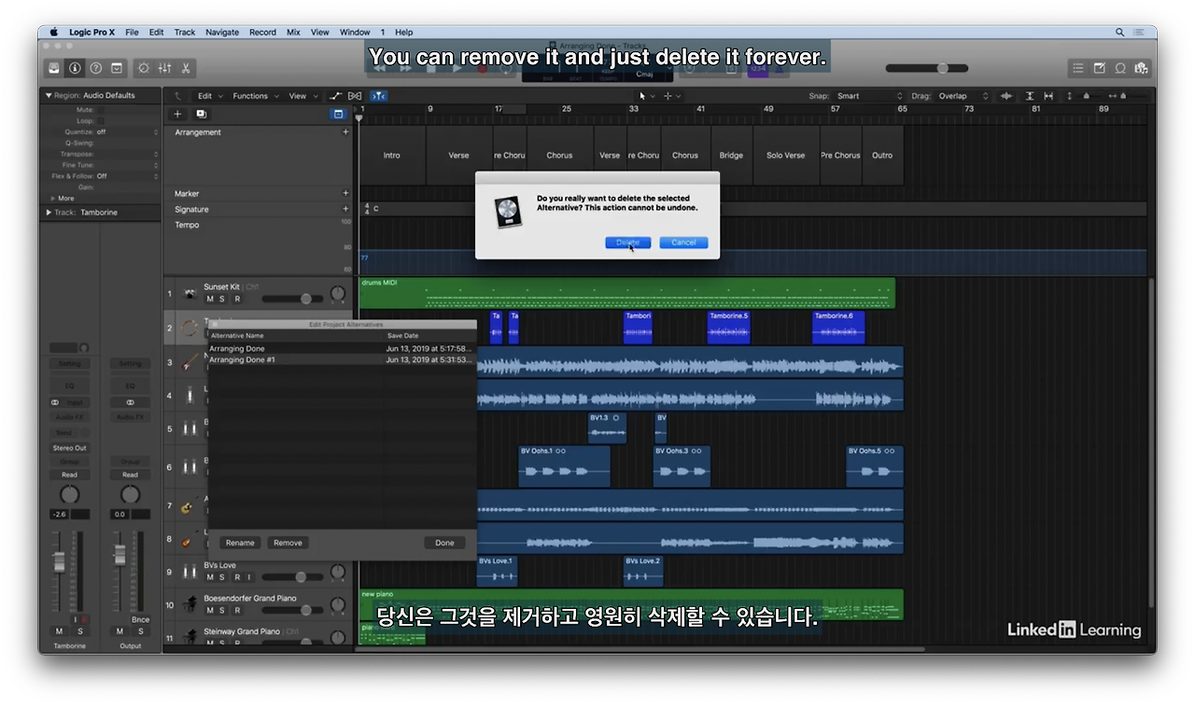Click Done in Edit Project Alternatives
This screenshot has width=1195, height=705.
444,543
